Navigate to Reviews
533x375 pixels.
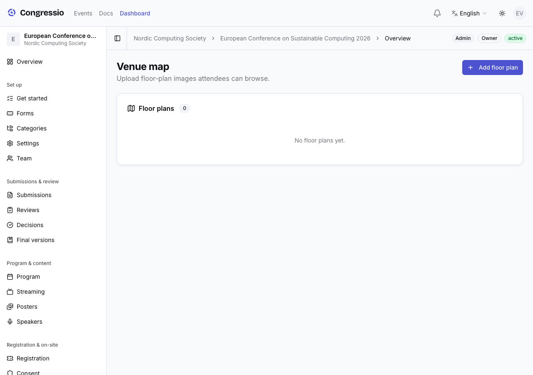click(x=53, y=210)
